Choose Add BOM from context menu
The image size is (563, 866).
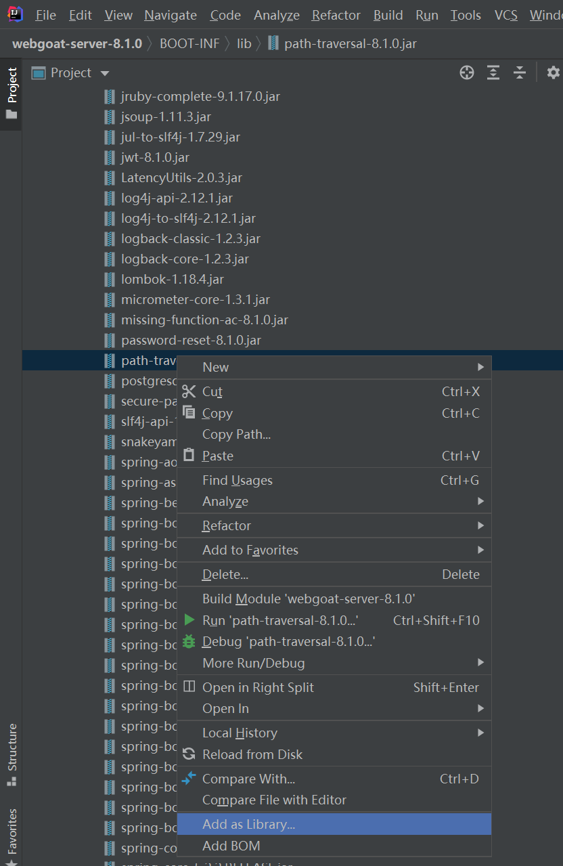pyautogui.click(x=334, y=846)
